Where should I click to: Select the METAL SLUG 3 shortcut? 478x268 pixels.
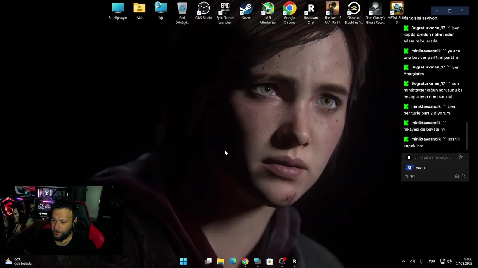397,13
